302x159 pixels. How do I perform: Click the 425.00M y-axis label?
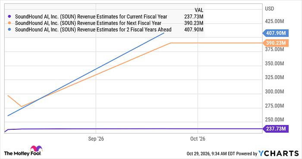[x=274, y=21]
